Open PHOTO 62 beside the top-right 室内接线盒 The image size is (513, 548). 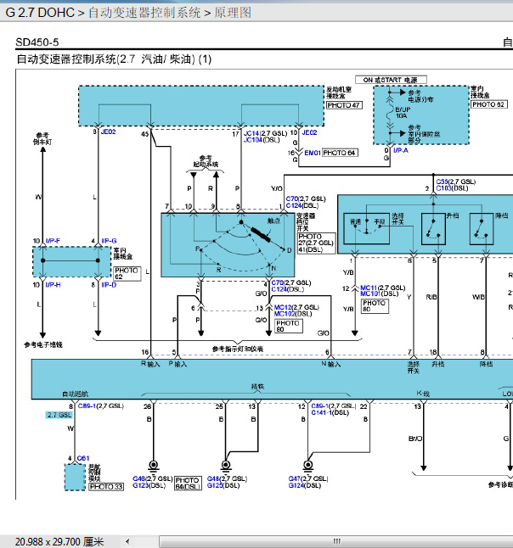488,104
